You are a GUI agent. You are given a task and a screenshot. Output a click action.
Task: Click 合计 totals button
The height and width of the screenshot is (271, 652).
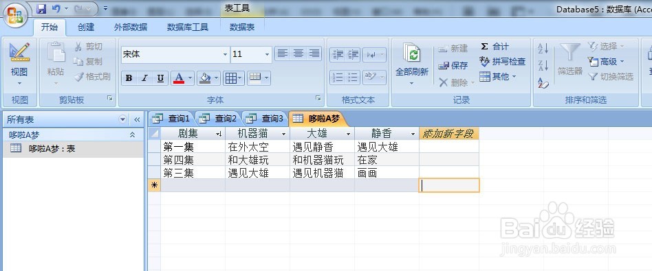point(495,47)
